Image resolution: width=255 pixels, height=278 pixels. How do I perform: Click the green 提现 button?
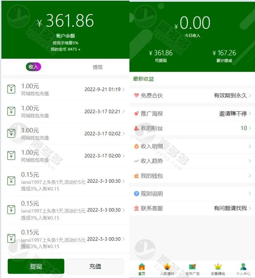coord(36,266)
